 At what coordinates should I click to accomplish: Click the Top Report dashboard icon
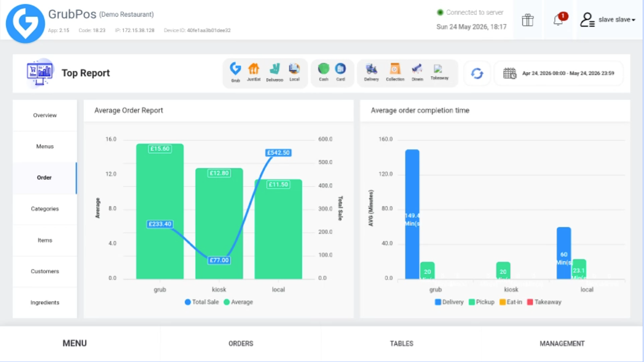(40, 73)
